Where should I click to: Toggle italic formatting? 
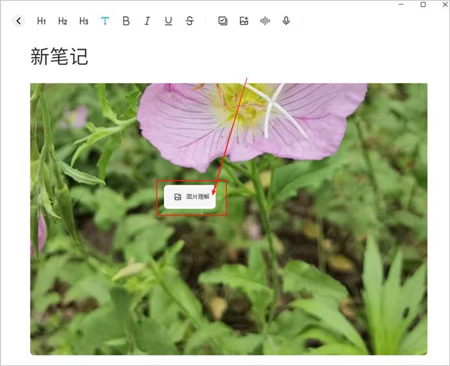point(147,21)
